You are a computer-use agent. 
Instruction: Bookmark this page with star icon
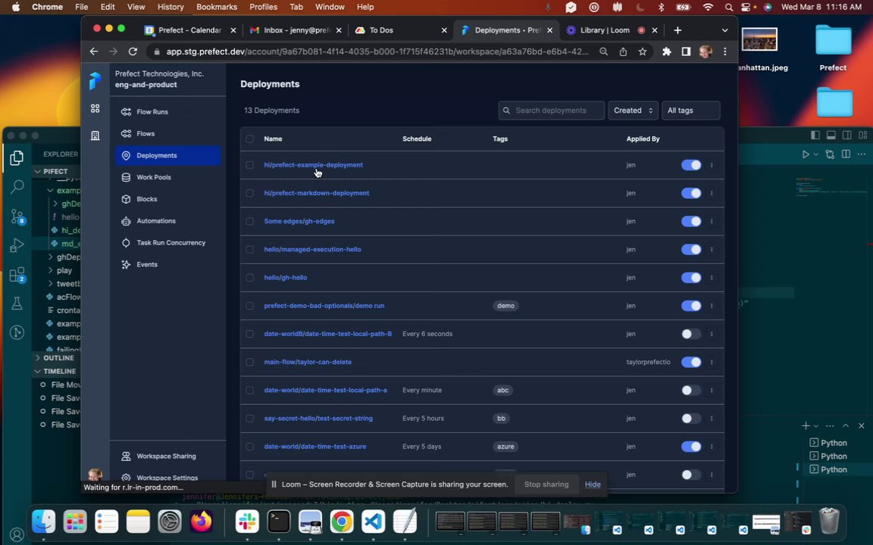pos(643,51)
